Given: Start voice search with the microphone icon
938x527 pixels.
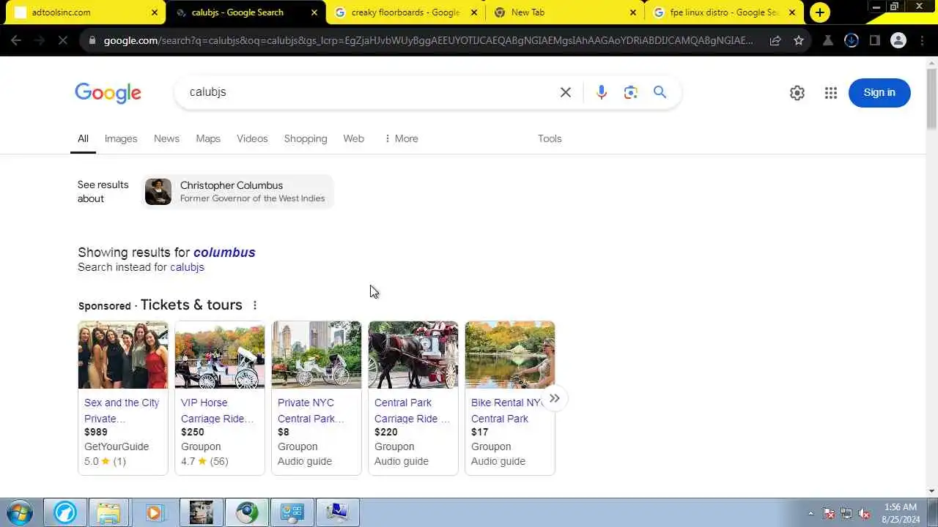Looking at the screenshot, I should tap(602, 92).
